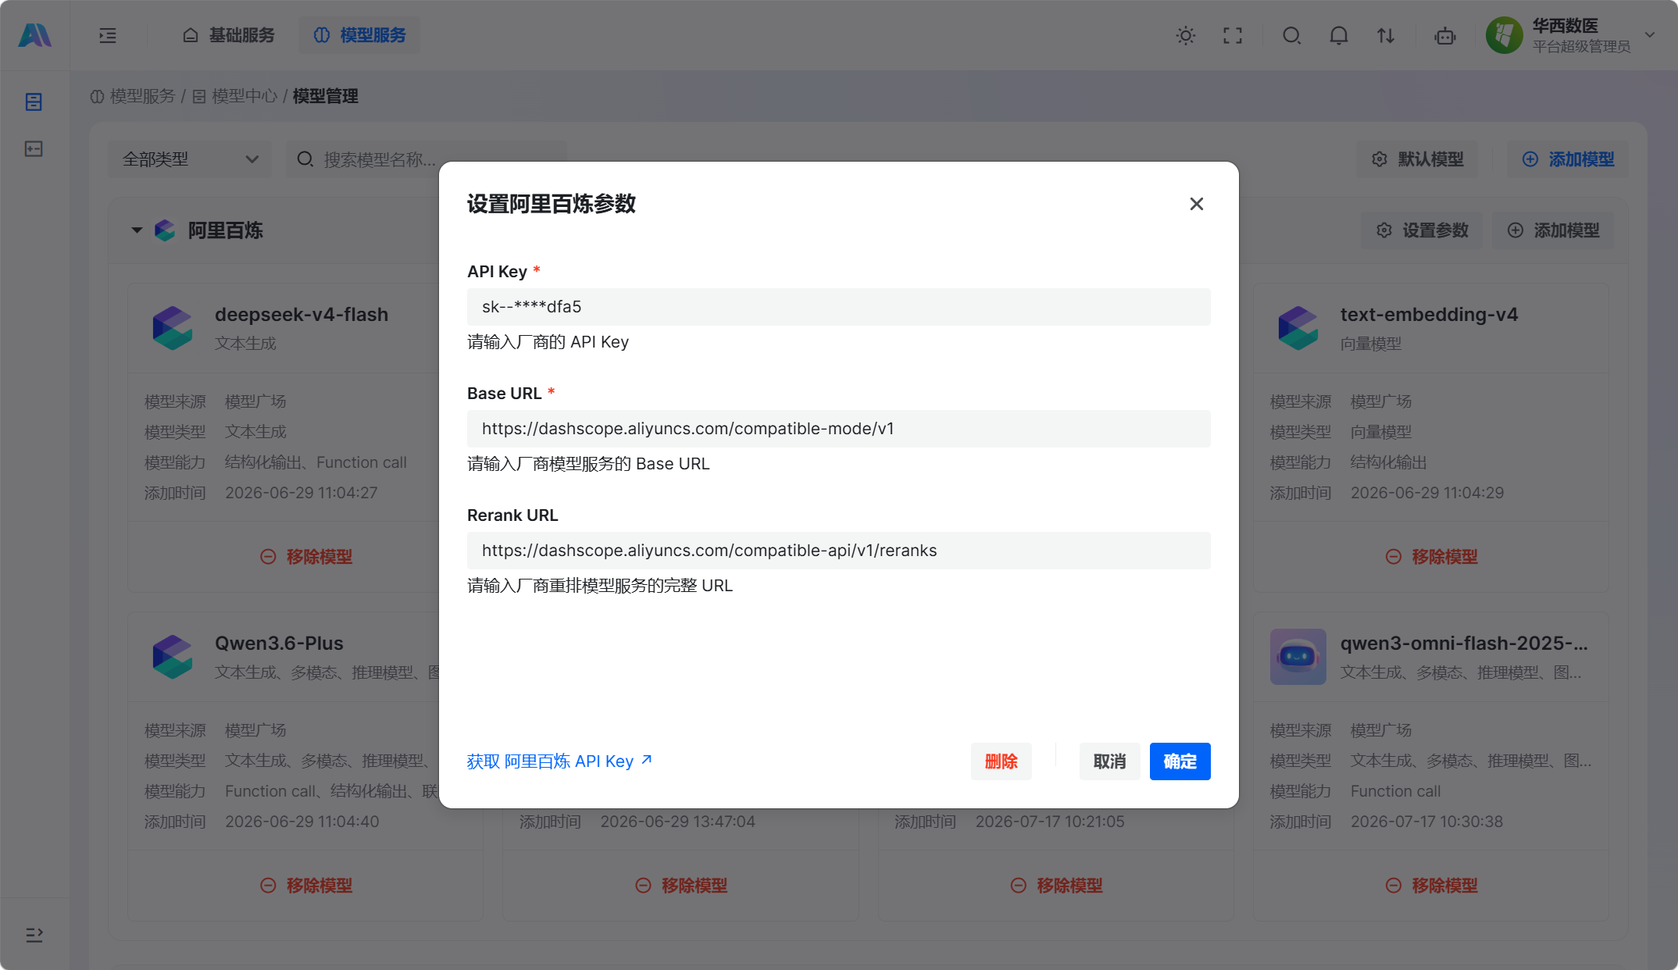Click the qwen3-omni-flash-2025-... model name
1678x970 pixels.
pos(1464,644)
